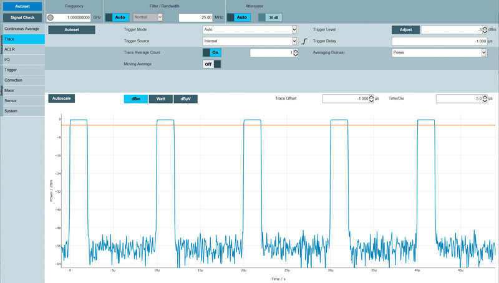Edit the Trigger Delay field
Image resolution: width=499 pixels, height=283 pixels.
(440, 41)
